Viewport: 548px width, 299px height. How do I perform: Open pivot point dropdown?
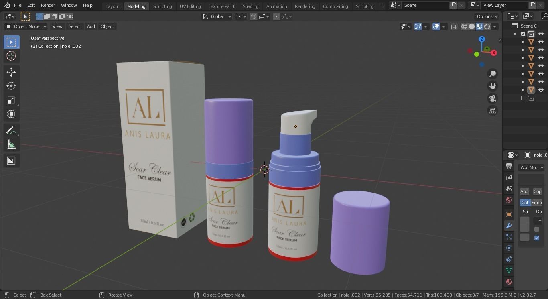coord(241,16)
